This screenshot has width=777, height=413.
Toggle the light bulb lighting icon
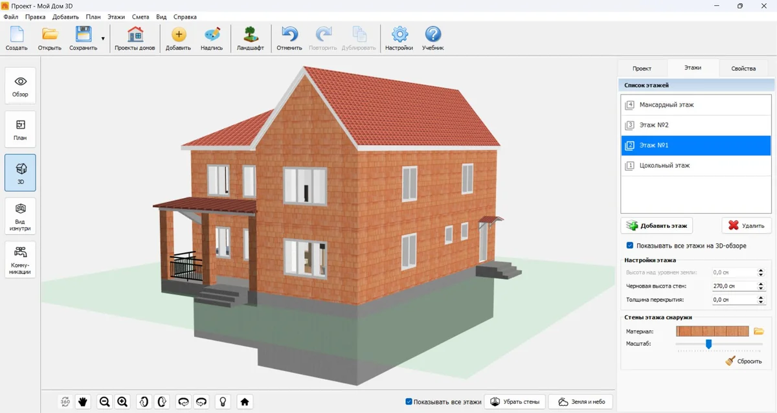(x=223, y=401)
